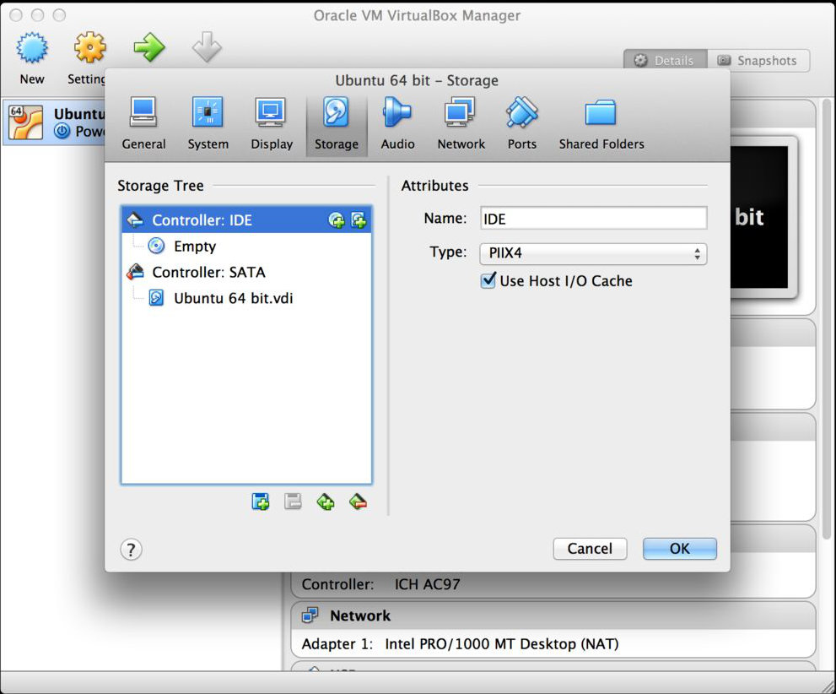Click the grayed remove attachment icon
Screen dimensions: 836x694
click(293, 502)
